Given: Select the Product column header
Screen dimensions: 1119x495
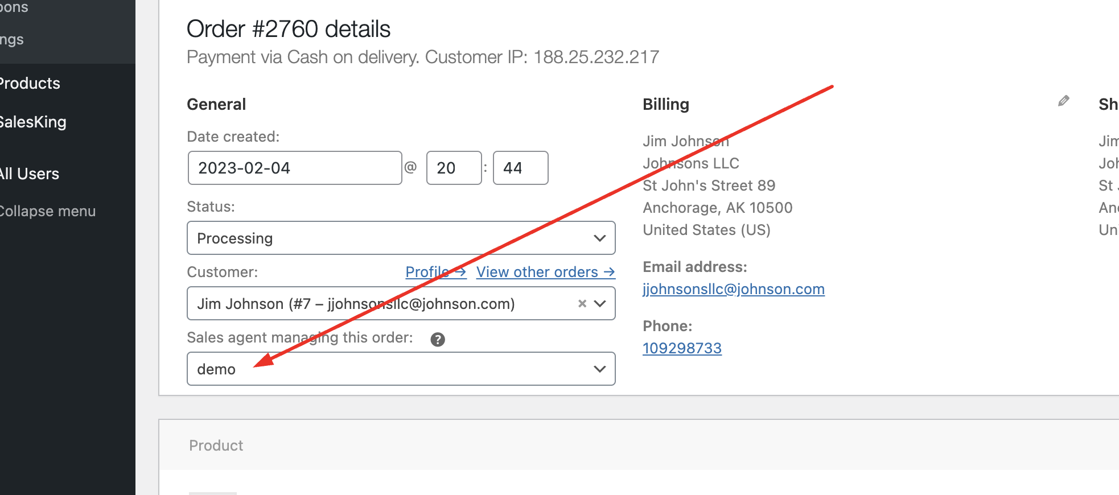Looking at the screenshot, I should [x=216, y=445].
